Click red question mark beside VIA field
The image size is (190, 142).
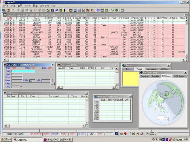[x=53, y=80]
